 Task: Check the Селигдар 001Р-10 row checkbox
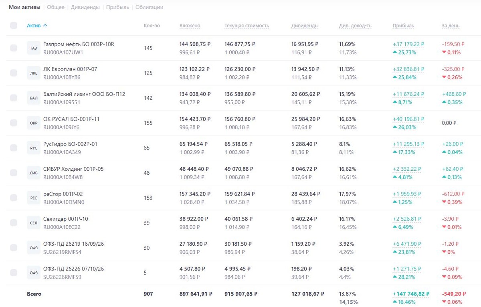click(14, 222)
